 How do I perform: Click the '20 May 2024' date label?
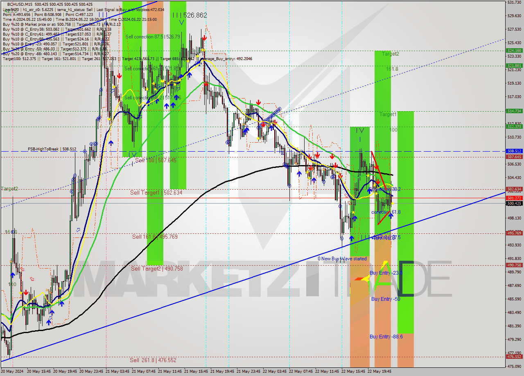[x=12, y=372]
